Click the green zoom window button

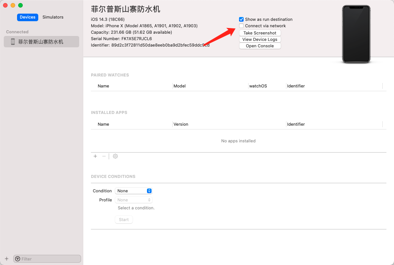(20, 5)
